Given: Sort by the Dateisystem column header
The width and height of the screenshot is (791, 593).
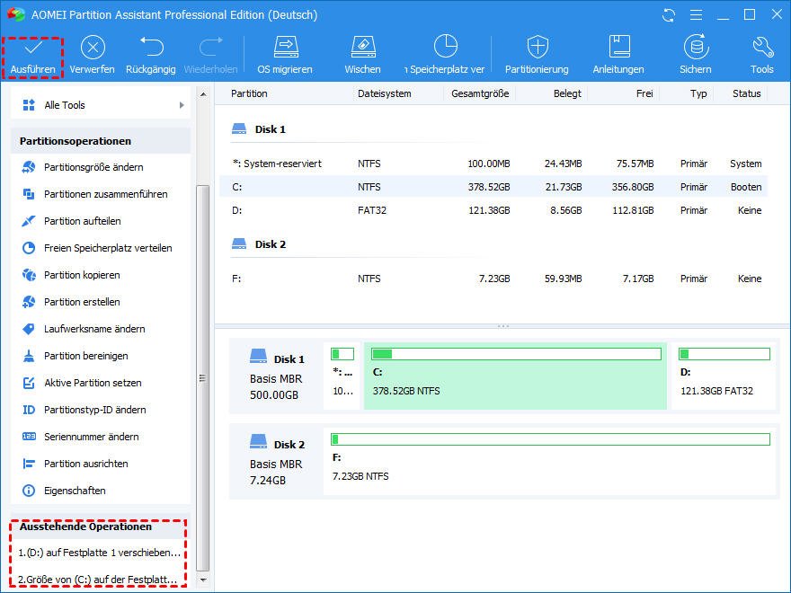Looking at the screenshot, I should pyautogui.click(x=384, y=93).
